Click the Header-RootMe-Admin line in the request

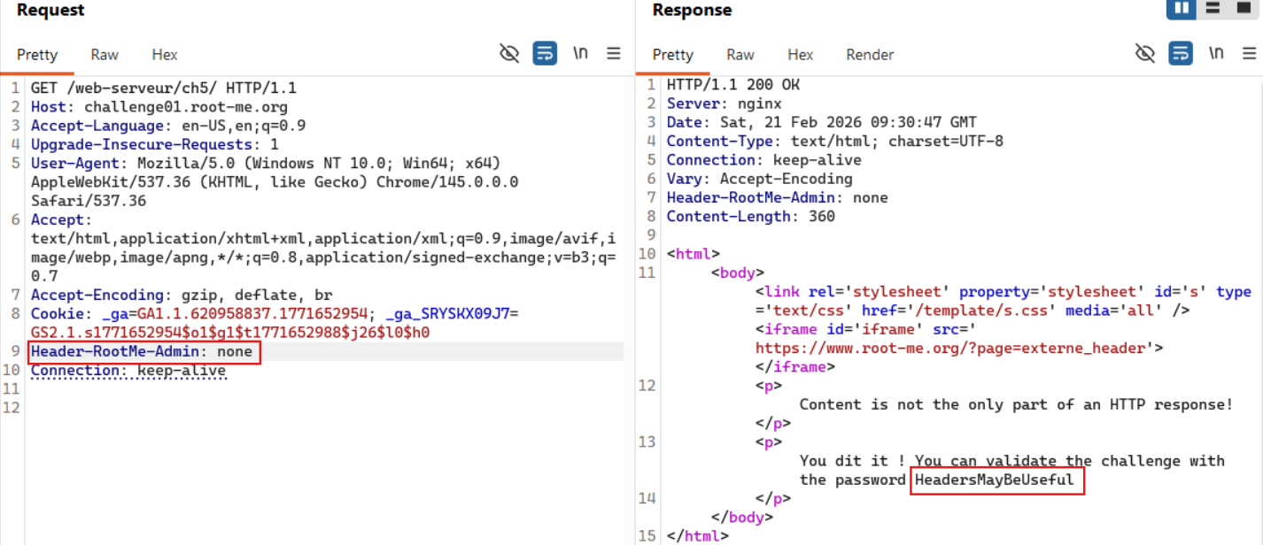click(x=142, y=352)
